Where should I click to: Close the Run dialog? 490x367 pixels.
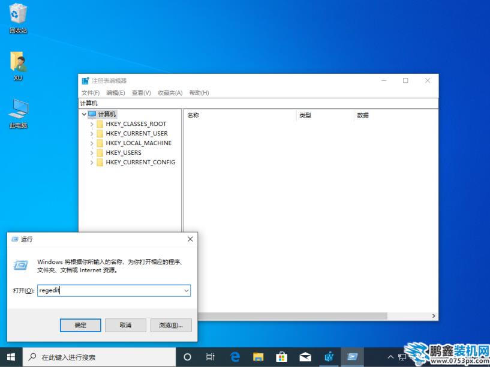pyautogui.click(x=190, y=239)
